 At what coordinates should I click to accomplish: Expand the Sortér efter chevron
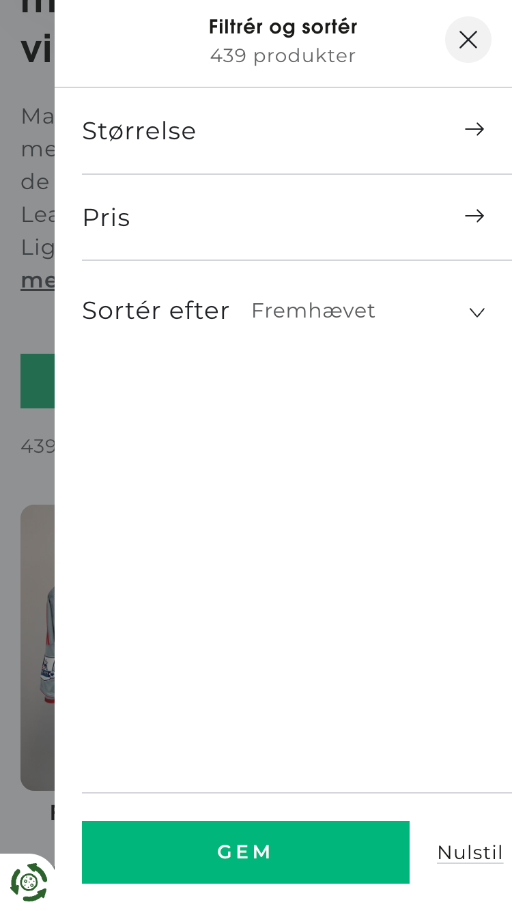477,312
